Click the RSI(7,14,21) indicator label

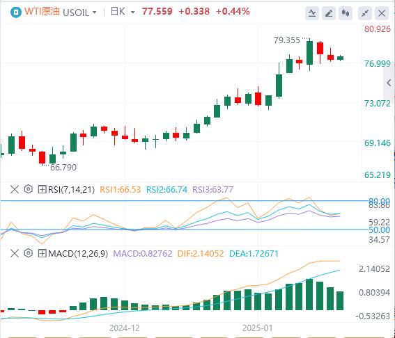[71, 189]
